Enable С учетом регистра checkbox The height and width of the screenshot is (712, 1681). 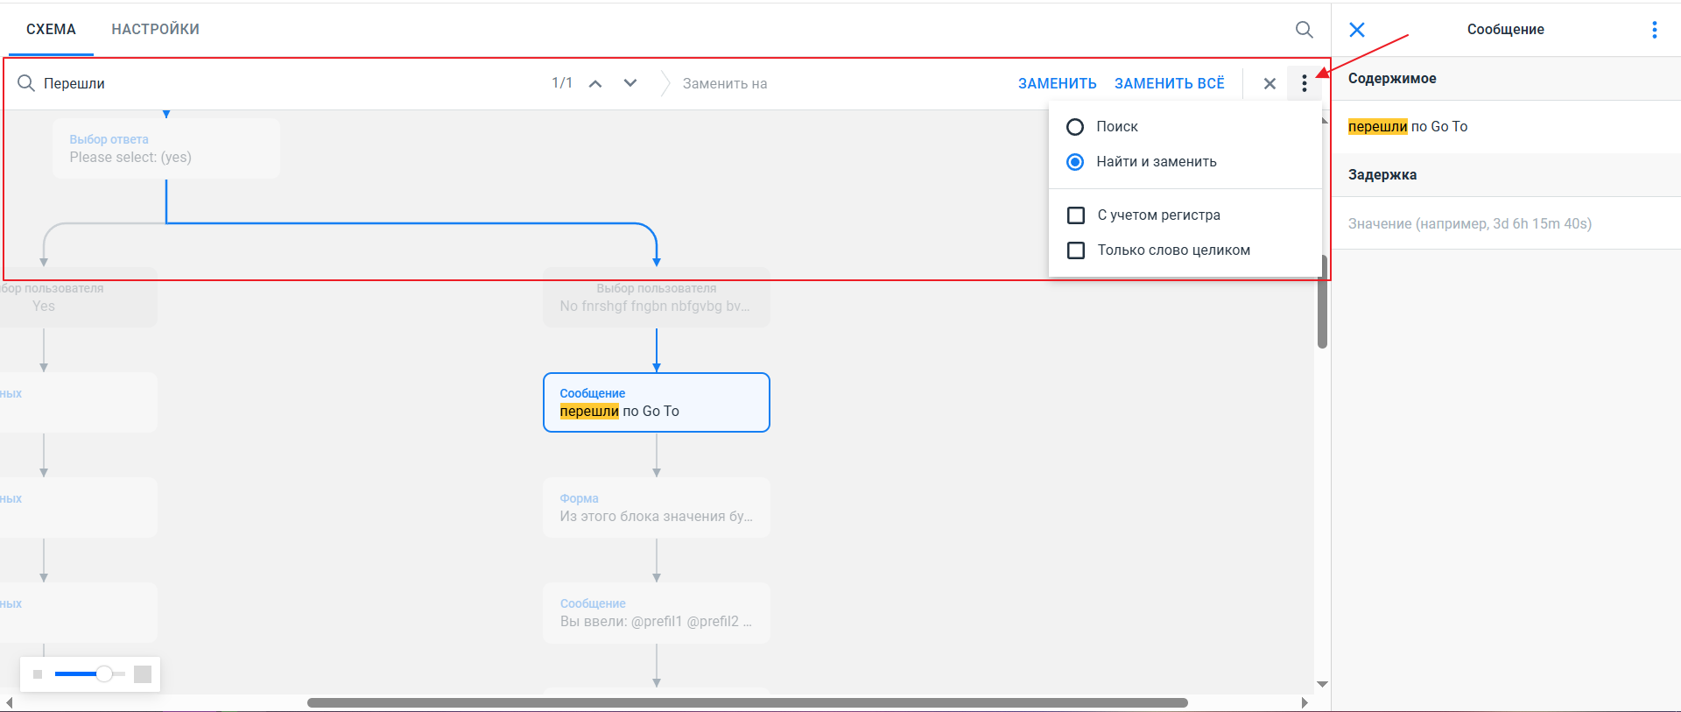coord(1076,215)
